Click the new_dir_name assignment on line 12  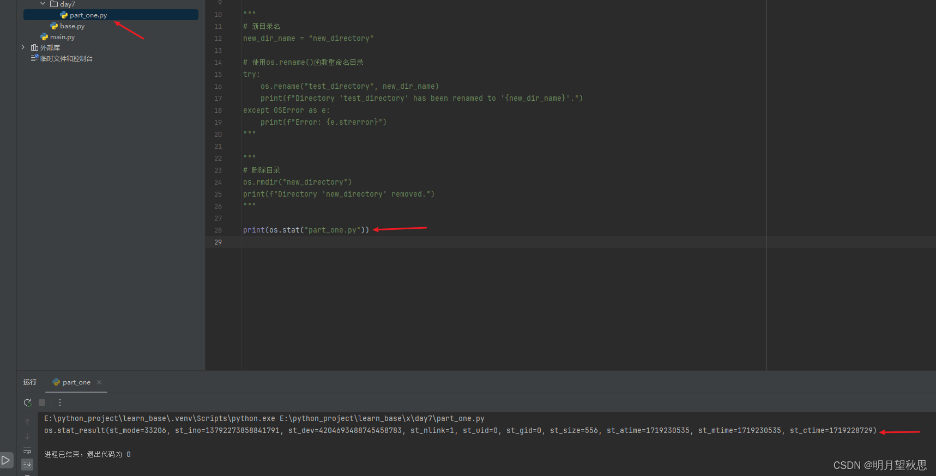click(309, 38)
